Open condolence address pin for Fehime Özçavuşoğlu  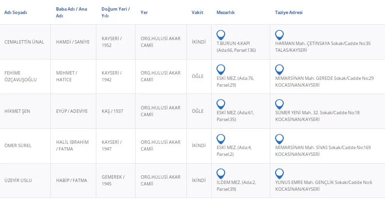point(279,69)
